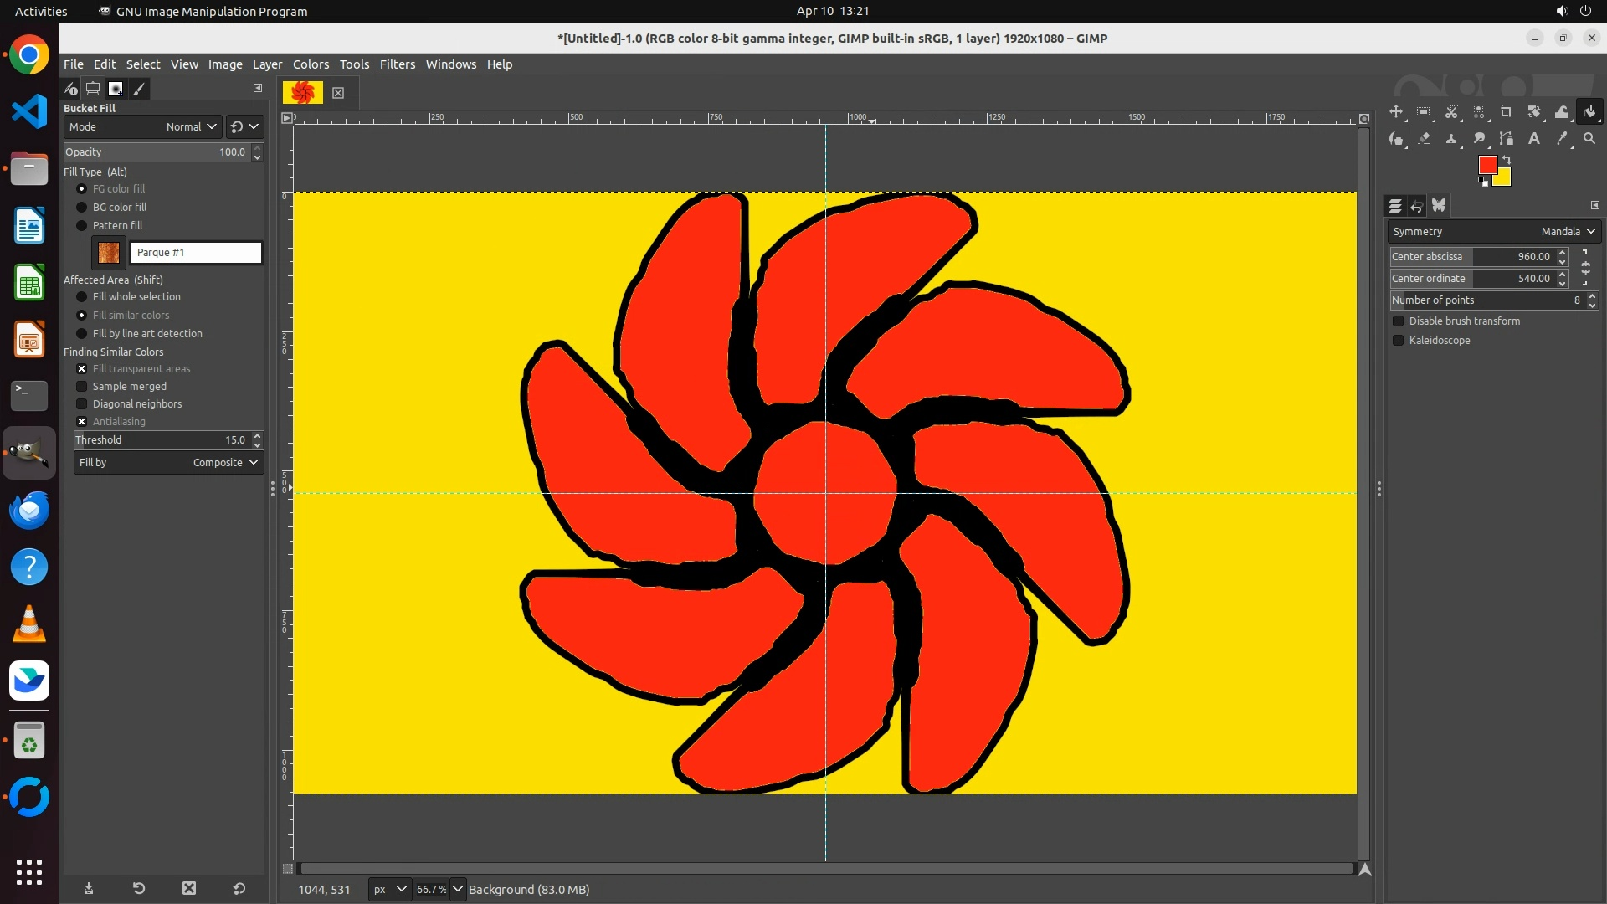Screen dimensions: 1607x904
Task: Select the Crop tool
Action: click(1507, 112)
